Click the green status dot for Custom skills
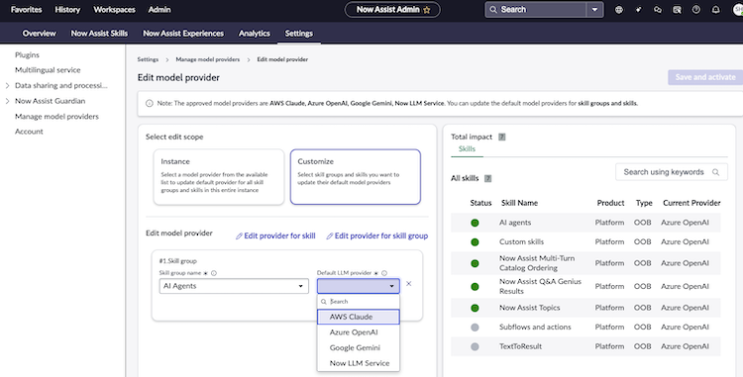Viewport: 743px width, 377px height. (x=475, y=242)
